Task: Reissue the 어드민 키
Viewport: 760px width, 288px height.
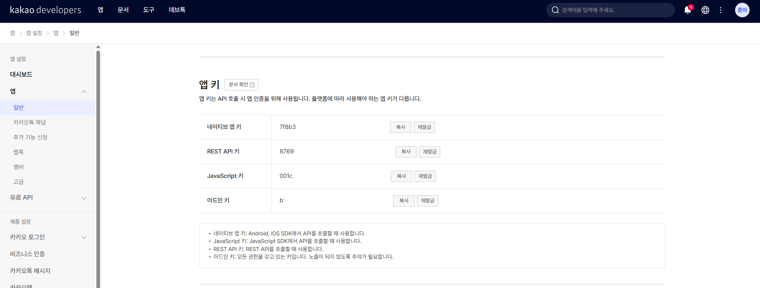Action: (x=427, y=201)
